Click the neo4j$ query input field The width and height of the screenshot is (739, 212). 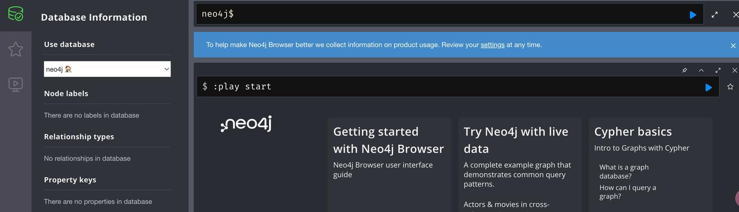441,14
